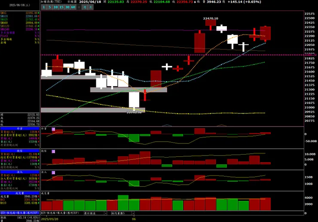The width and height of the screenshot is (318, 222).
Task: Switch chart to 15-minute timeframe
Action: point(61,7)
